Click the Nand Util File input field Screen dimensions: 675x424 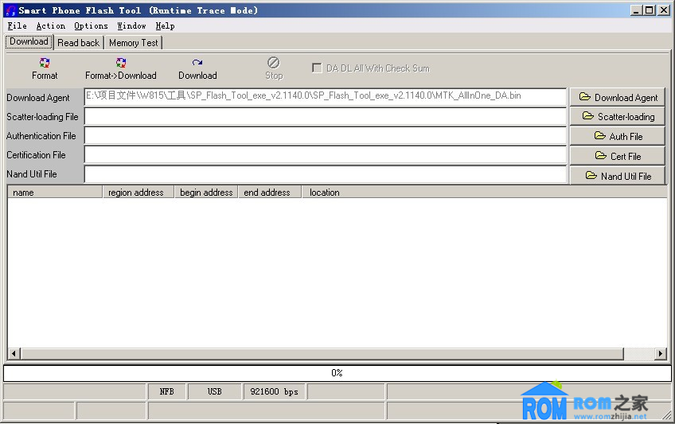pyautogui.click(x=326, y=174)
